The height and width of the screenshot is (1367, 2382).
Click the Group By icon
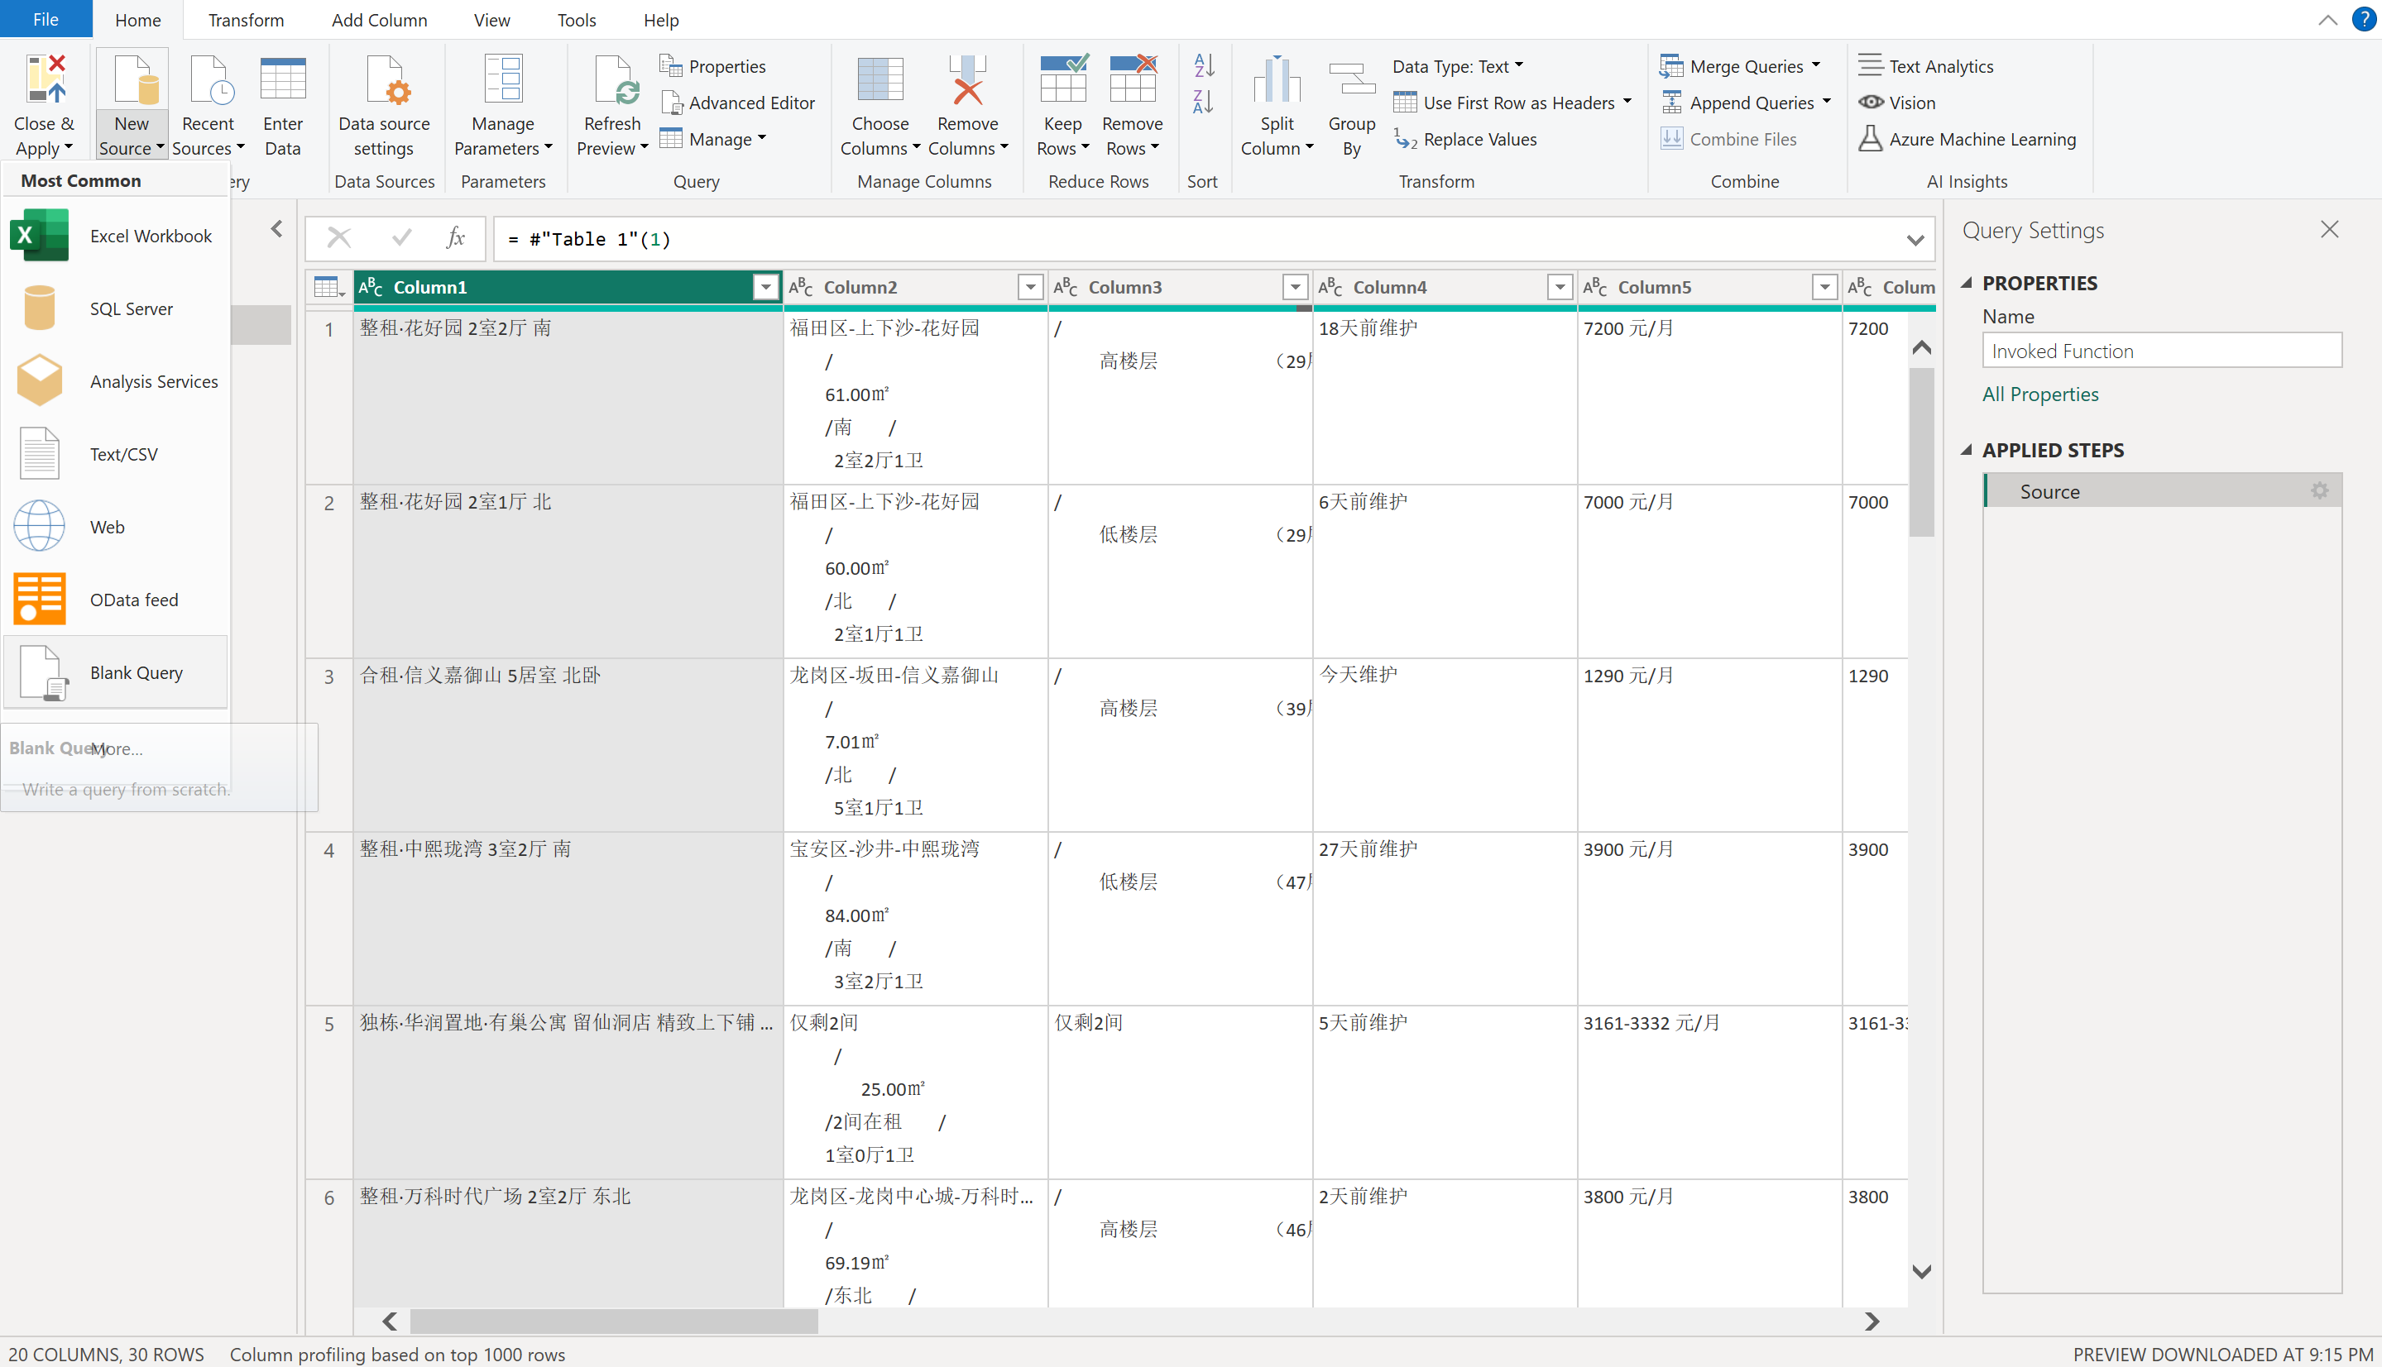[1350, 103]
